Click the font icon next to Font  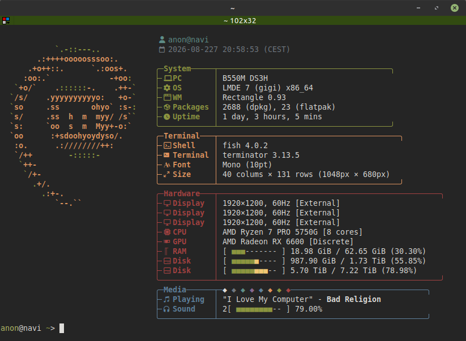tap(167, 165)
